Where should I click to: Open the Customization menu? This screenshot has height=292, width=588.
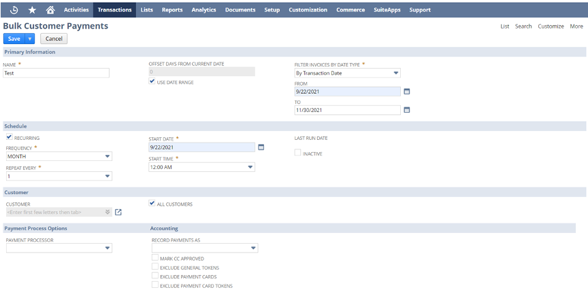pyautogui.click(x=308, y=10)
